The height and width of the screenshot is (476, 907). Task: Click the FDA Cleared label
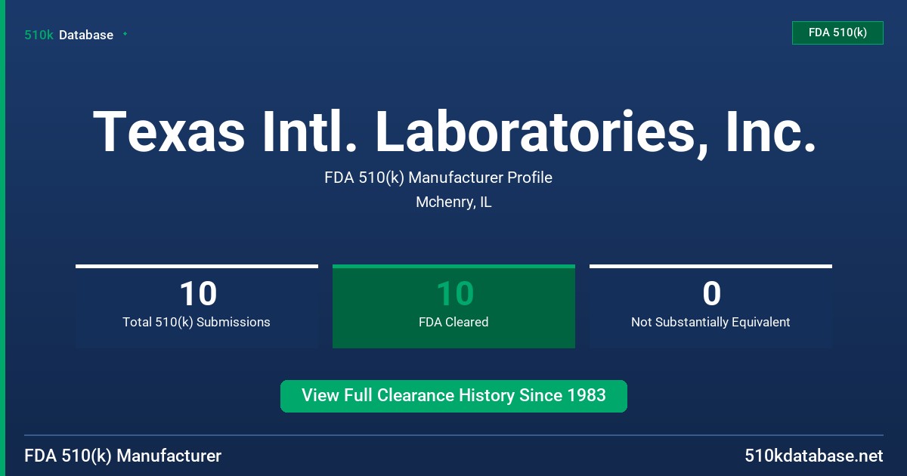point(453,322)
